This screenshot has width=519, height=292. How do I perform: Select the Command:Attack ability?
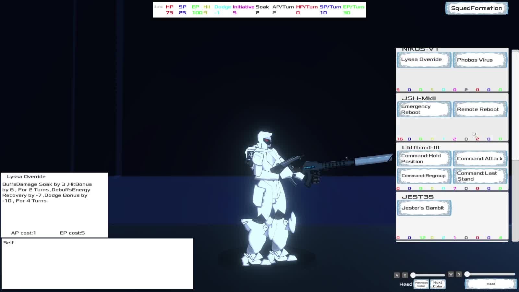(x=480, y=159)
